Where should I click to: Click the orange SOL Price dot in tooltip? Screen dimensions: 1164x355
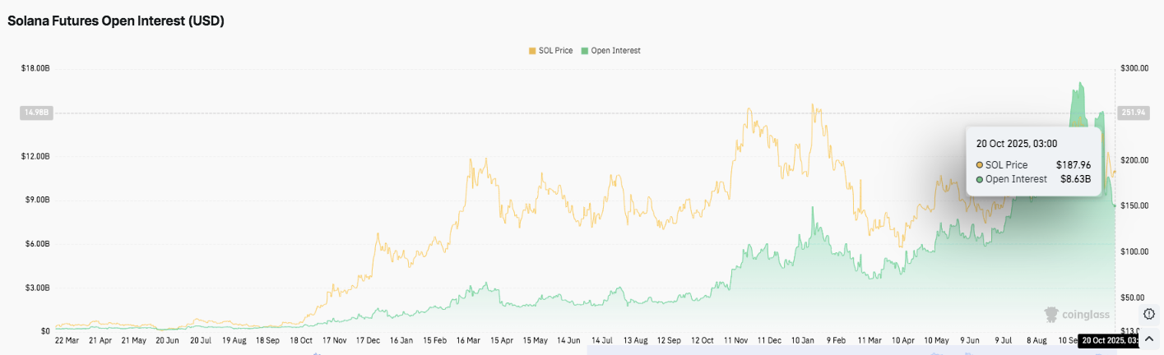click(981, 165)
